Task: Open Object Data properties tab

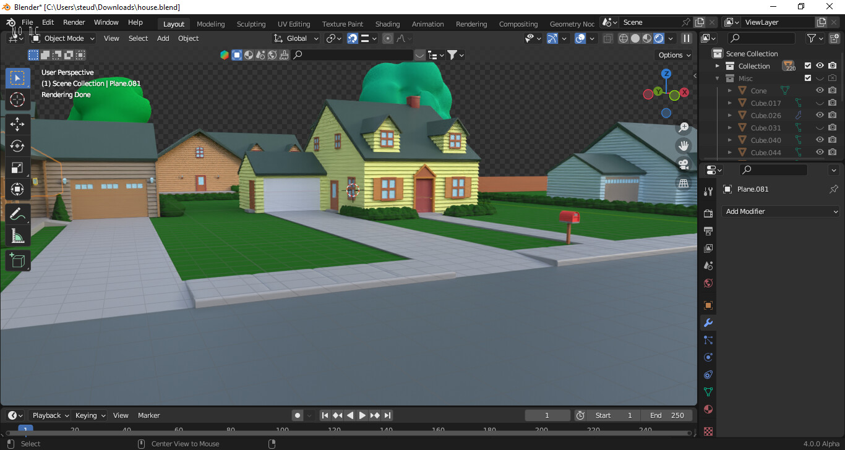Action: (x=709, y=392)
